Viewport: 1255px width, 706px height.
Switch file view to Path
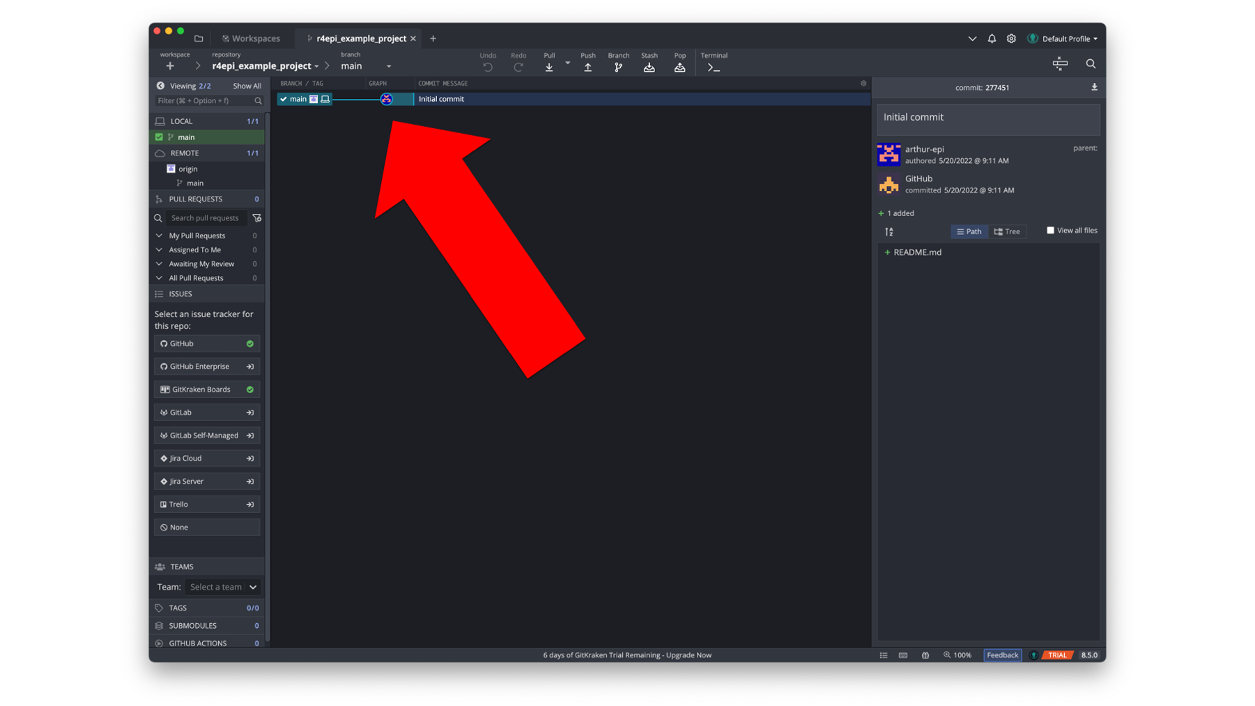[969, 231]
